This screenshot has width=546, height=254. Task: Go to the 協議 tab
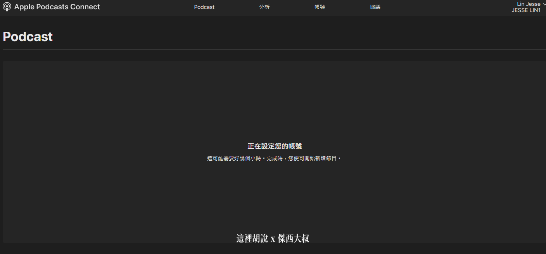[x=375, y=7]
